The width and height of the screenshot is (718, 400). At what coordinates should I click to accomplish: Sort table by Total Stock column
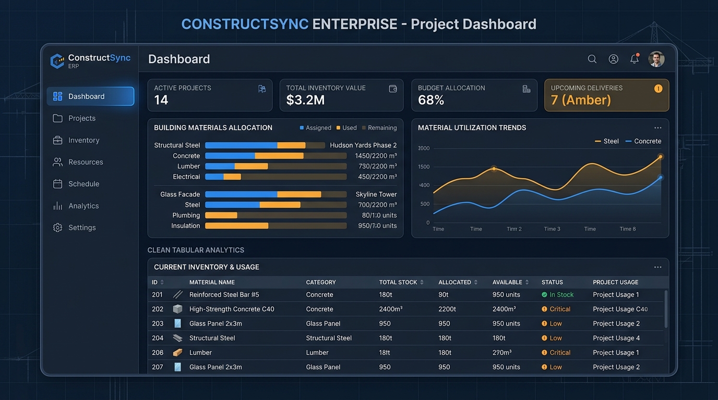click(x=422, y=282)
